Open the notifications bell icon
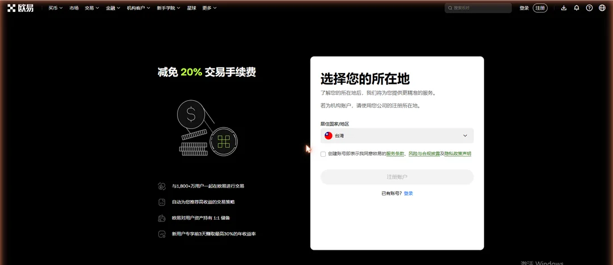 pos(577,8)
